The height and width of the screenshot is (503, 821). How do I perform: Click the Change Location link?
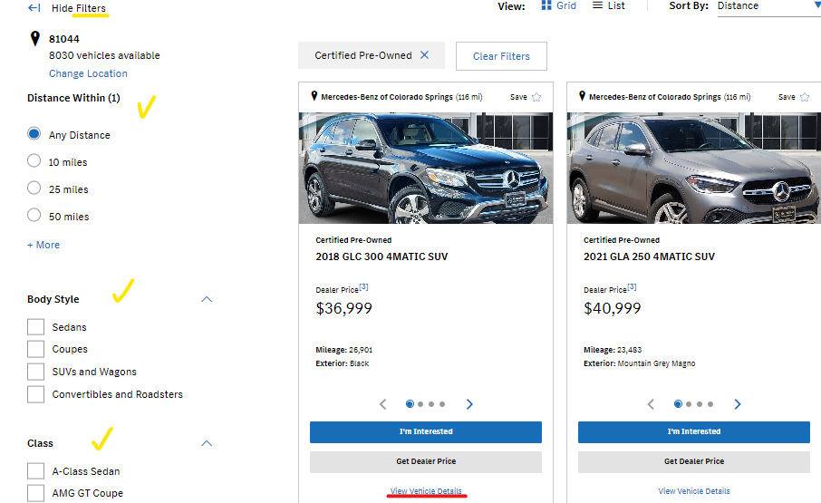click(x=88, y=73)
